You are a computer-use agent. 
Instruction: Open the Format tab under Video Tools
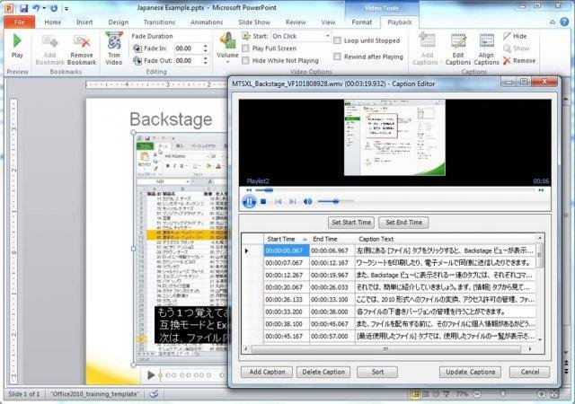(x=362, y=22)
